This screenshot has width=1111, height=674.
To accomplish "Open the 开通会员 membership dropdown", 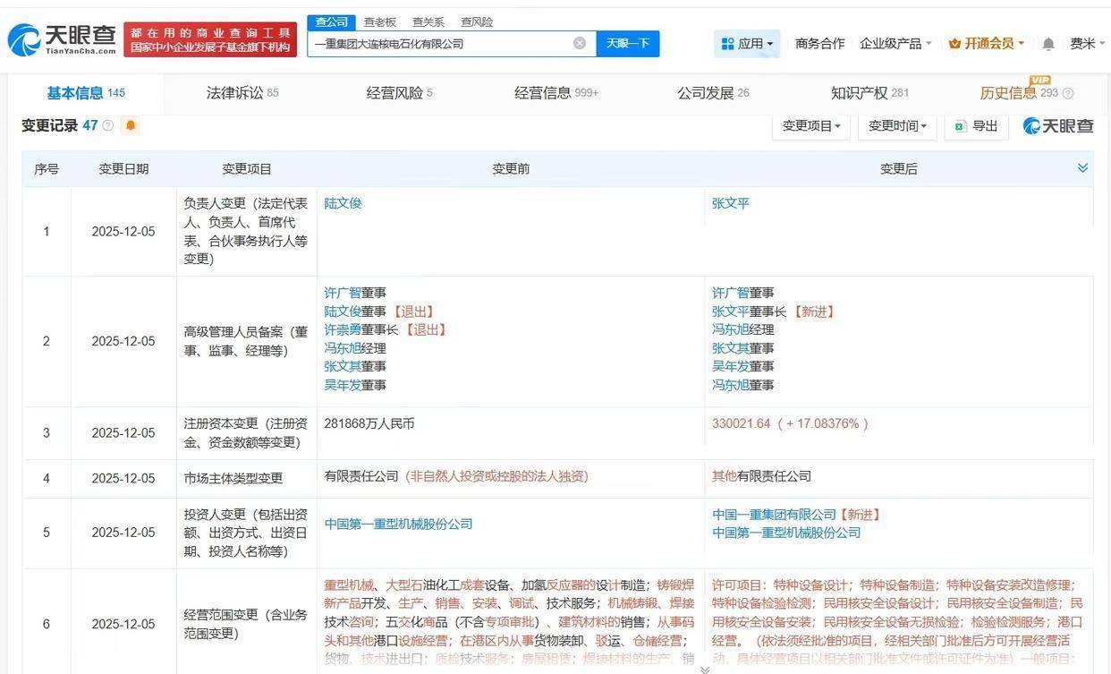I will (x=987, y=43).
